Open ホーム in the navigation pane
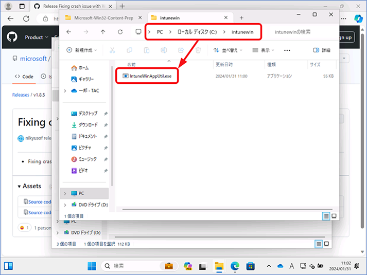Viewport: 367px width, 275px height. pyautogui.click(x=80, y=68)
